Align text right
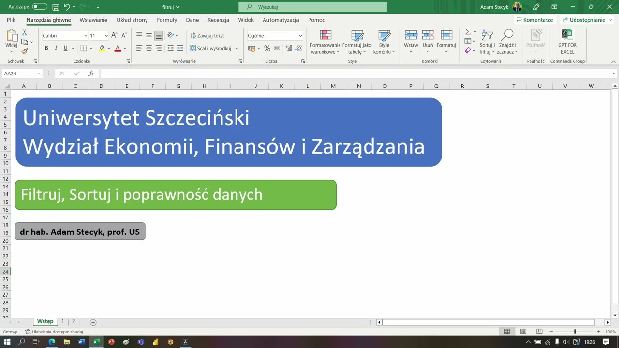619x348 pixels. (x=159, y=48)
